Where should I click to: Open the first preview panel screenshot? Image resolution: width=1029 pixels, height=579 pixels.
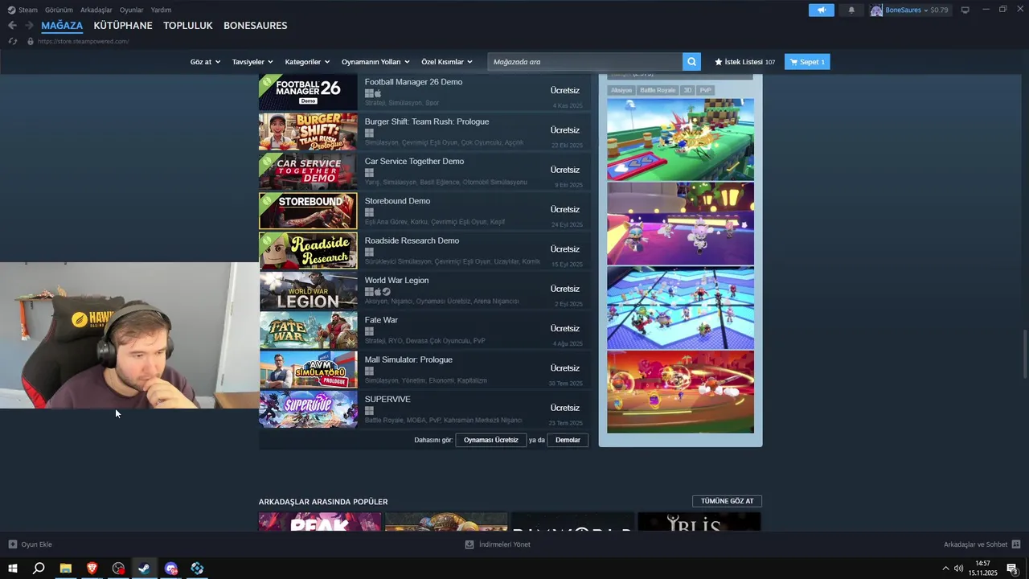coord(680,139)
